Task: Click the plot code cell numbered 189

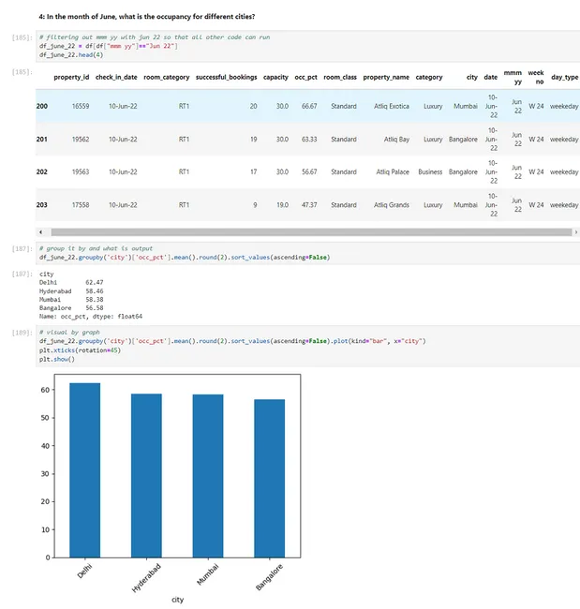Action: pyautogui.click(x=307, y=346)
